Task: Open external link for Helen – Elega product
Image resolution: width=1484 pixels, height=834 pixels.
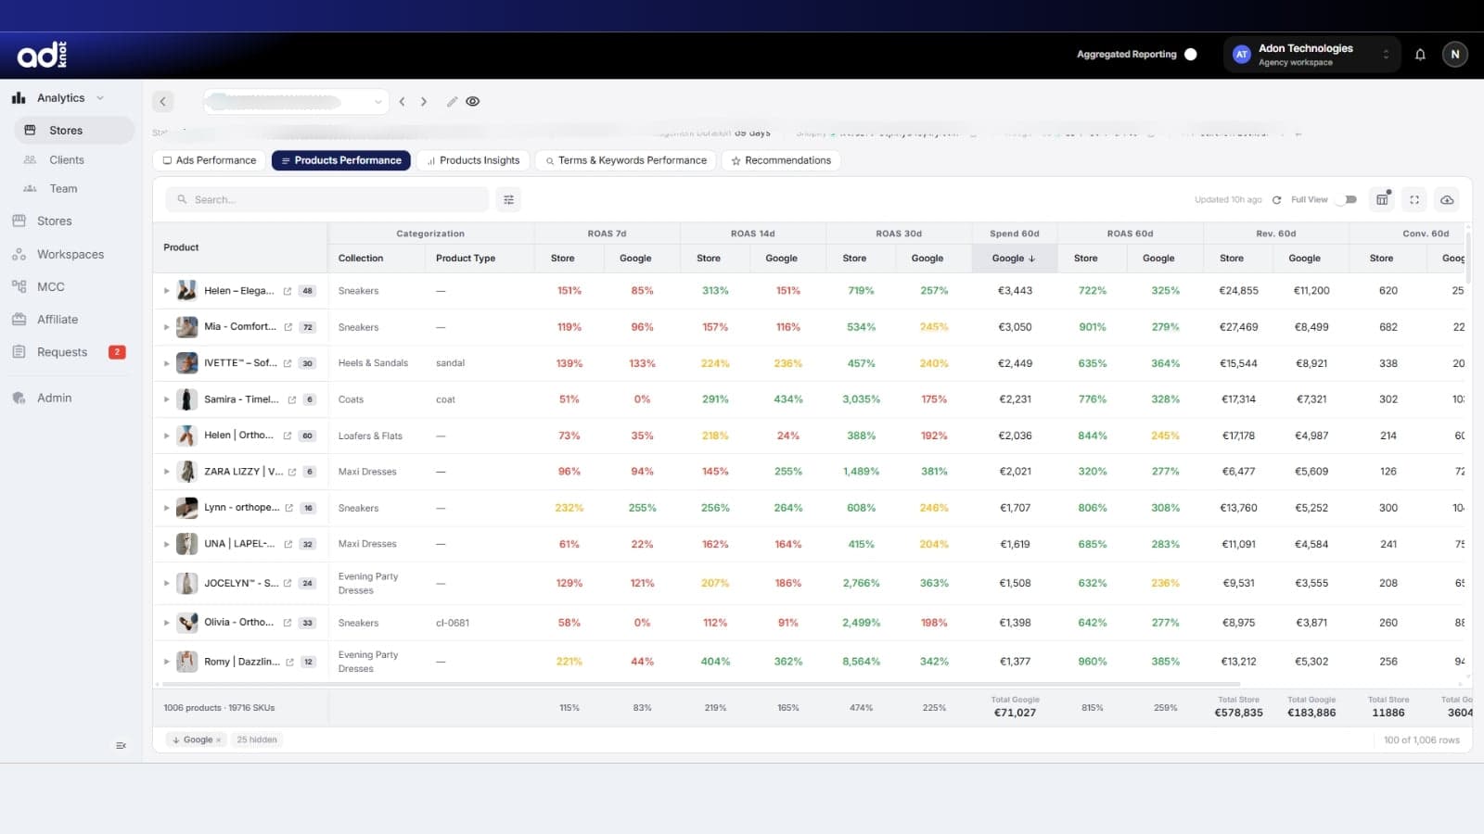Action: pos(288,291)
